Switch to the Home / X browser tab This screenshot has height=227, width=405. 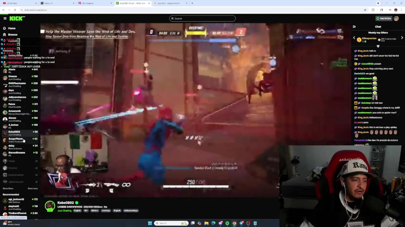tap(57, 3)
